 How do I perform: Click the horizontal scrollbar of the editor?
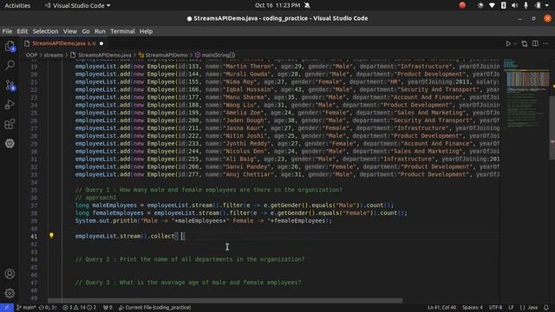point(225,301)
